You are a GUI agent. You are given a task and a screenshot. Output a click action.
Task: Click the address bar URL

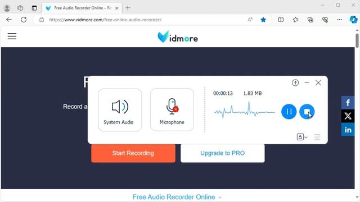[105, 20]
